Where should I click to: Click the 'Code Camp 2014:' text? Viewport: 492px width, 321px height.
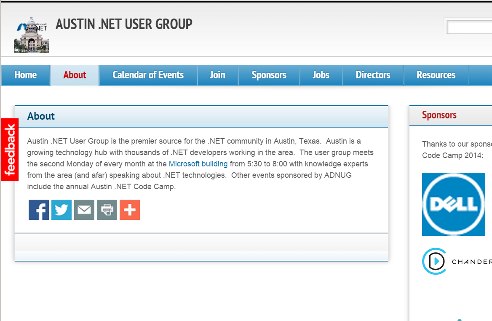coord(453,155)
